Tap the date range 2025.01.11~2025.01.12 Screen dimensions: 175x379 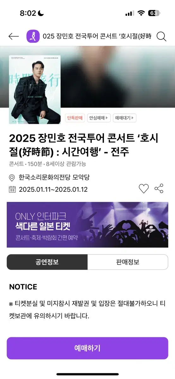[53, 189]
